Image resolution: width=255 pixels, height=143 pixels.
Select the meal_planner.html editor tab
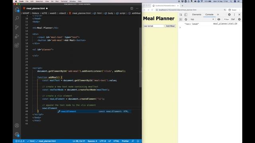tap(35, 8)
